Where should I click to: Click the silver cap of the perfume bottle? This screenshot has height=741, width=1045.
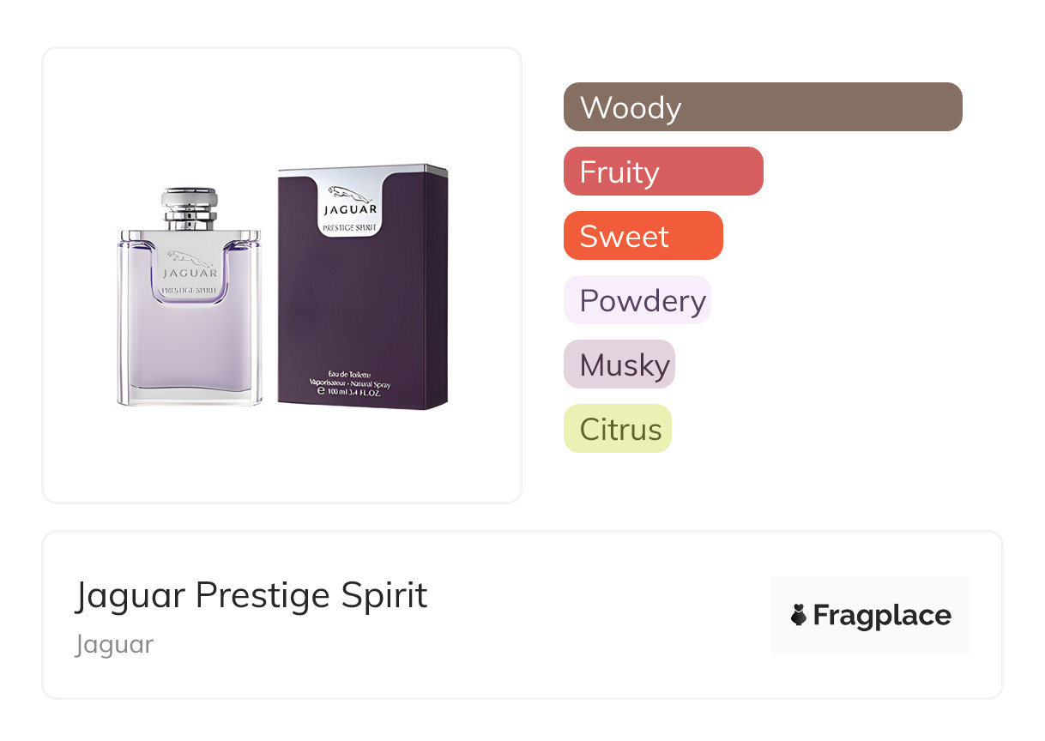(190, 208)
